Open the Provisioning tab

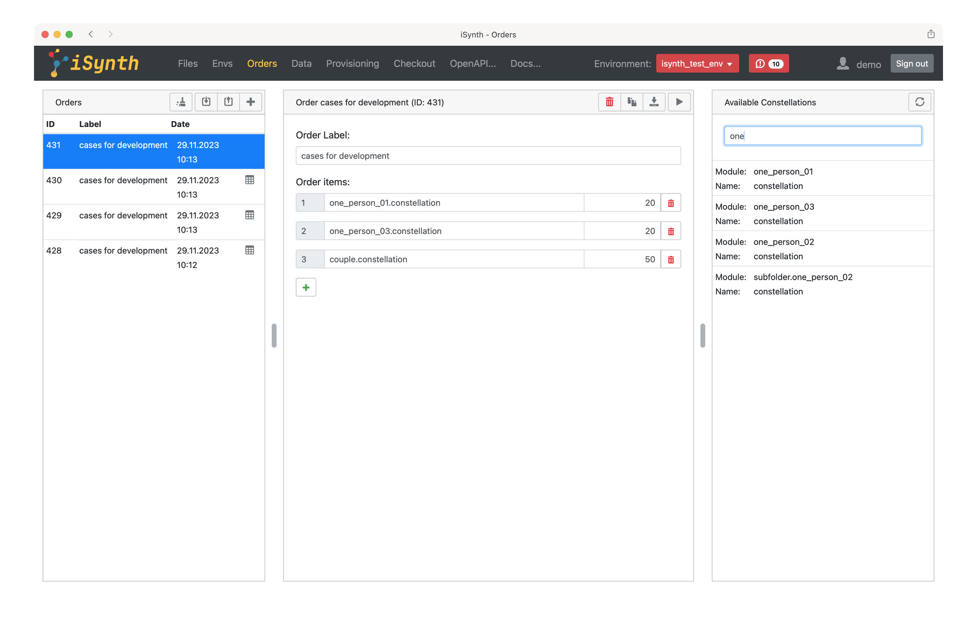coord(353,64)
